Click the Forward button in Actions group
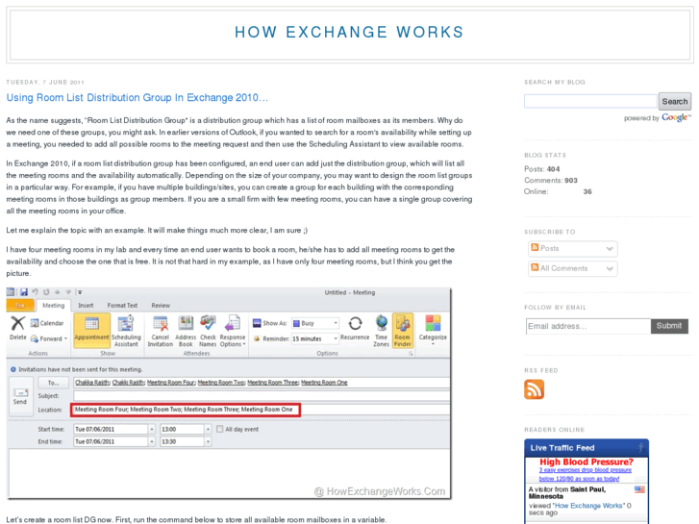Image resolution: width=699 pixels, height=524 pixels. [x=49, y=339]
